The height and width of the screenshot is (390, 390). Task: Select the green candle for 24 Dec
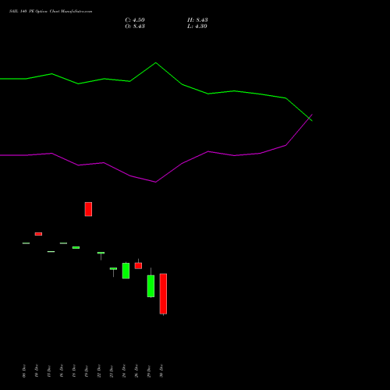coord(126,271)
